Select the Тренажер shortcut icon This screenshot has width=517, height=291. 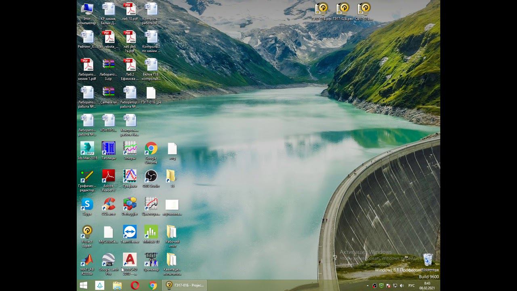click(151, 262)
